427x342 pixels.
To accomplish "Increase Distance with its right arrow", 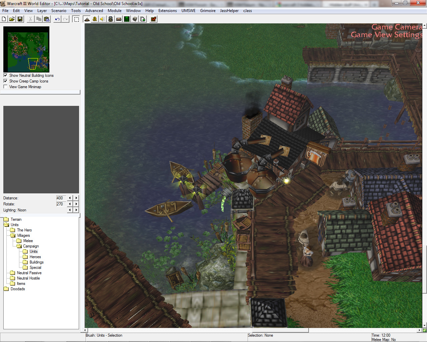I will coord(76,198).
